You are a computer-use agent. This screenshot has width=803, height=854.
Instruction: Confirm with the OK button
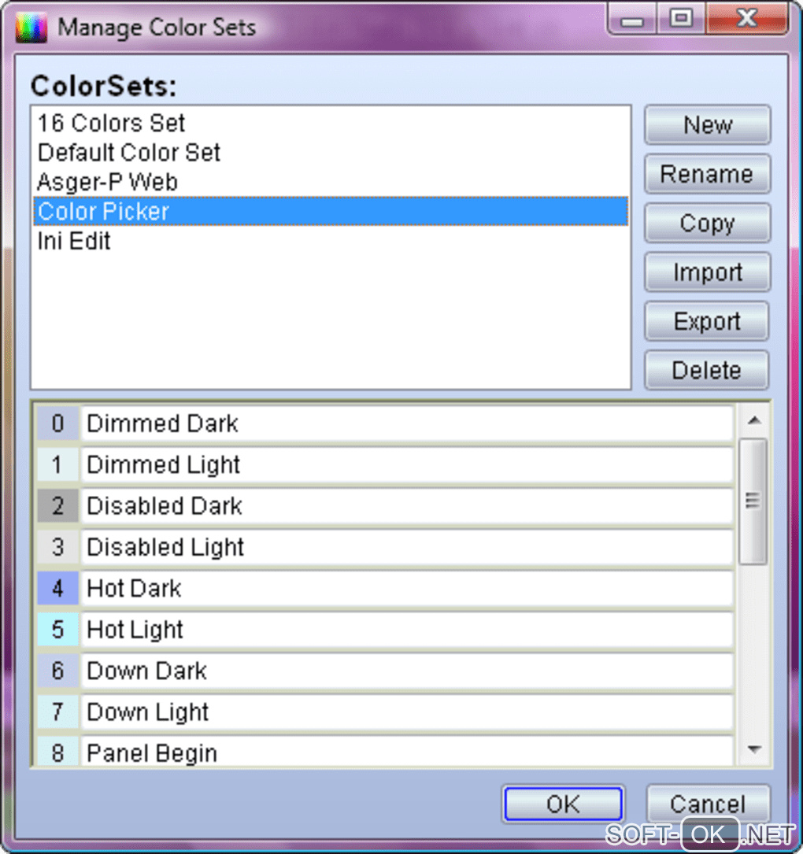563,804
